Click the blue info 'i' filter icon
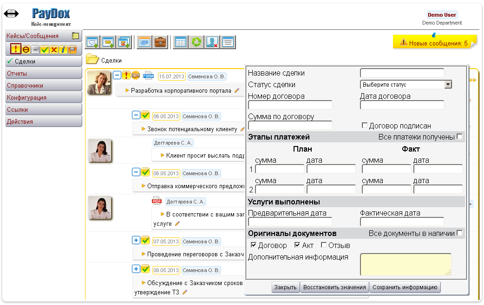The width and height of the screenshot is (484, 305). [63, 50]
